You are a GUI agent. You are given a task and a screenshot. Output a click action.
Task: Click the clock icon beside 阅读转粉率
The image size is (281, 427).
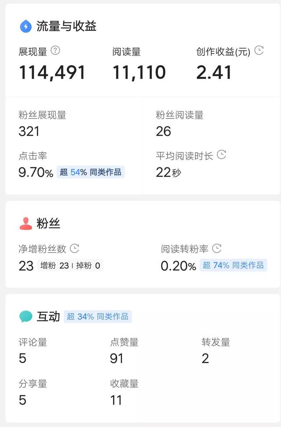[x=217, y=249]
